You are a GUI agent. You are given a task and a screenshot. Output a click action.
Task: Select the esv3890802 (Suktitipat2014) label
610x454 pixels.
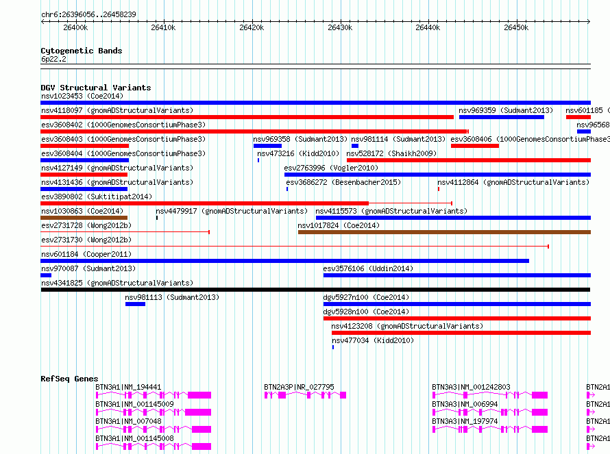click(97, 197)
